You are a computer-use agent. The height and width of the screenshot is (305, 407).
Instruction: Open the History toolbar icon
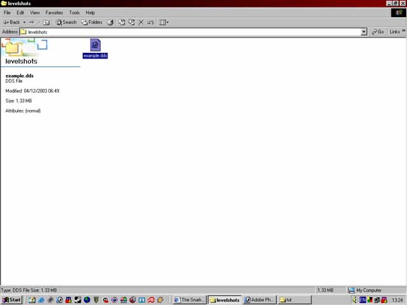point(110,22)
